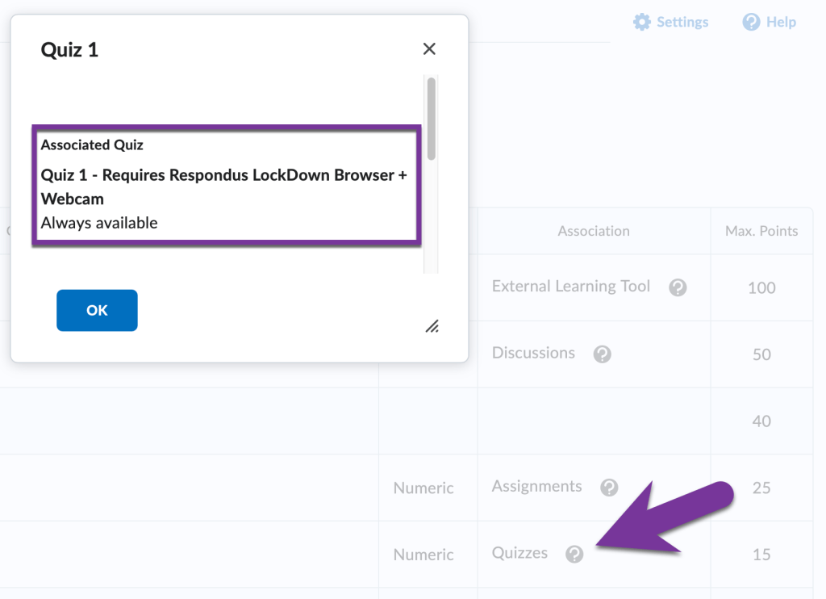This screenshot has height=599, width=826.
Task: Click the dialog vertical scrollbar thumb
Action: click(432, 117)
